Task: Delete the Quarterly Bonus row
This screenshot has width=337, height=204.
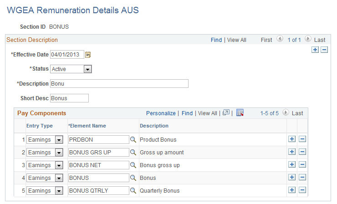Action: [x=302, y=190]
